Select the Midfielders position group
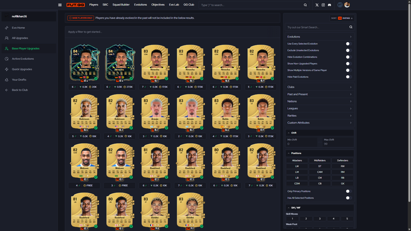 tap(320, 160)
